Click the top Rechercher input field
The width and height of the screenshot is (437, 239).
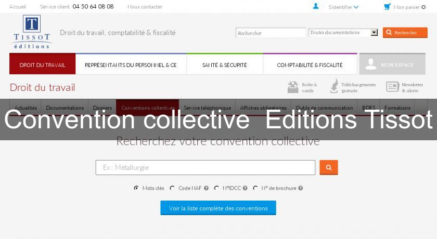(271, 33)
